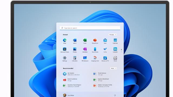
Task: Open the Expense Worksheet Excel file
Action: tap(101, 80)
